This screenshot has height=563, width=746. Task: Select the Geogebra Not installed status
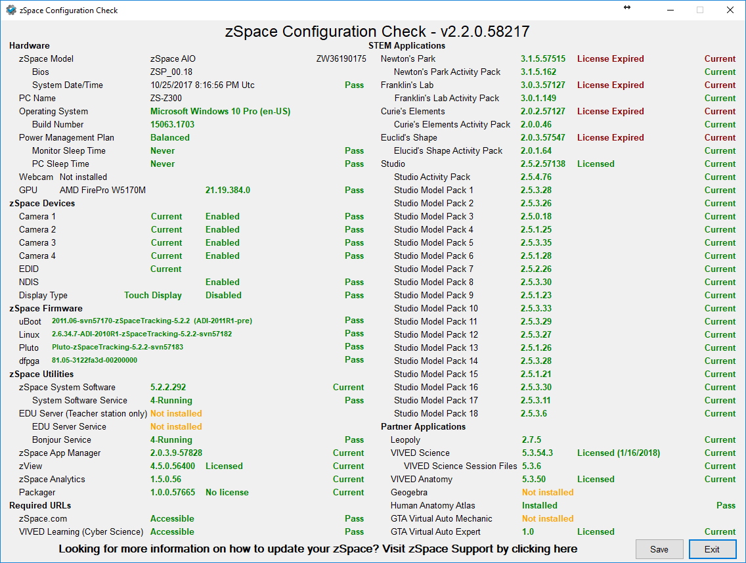547,492
